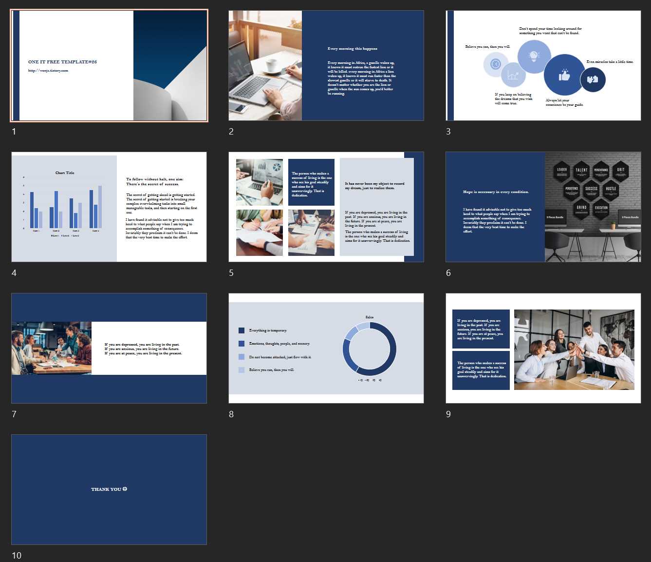Viewport: 651px width, 562px height.
Task: Click slide number label 10
Action: tap(17, 556)
